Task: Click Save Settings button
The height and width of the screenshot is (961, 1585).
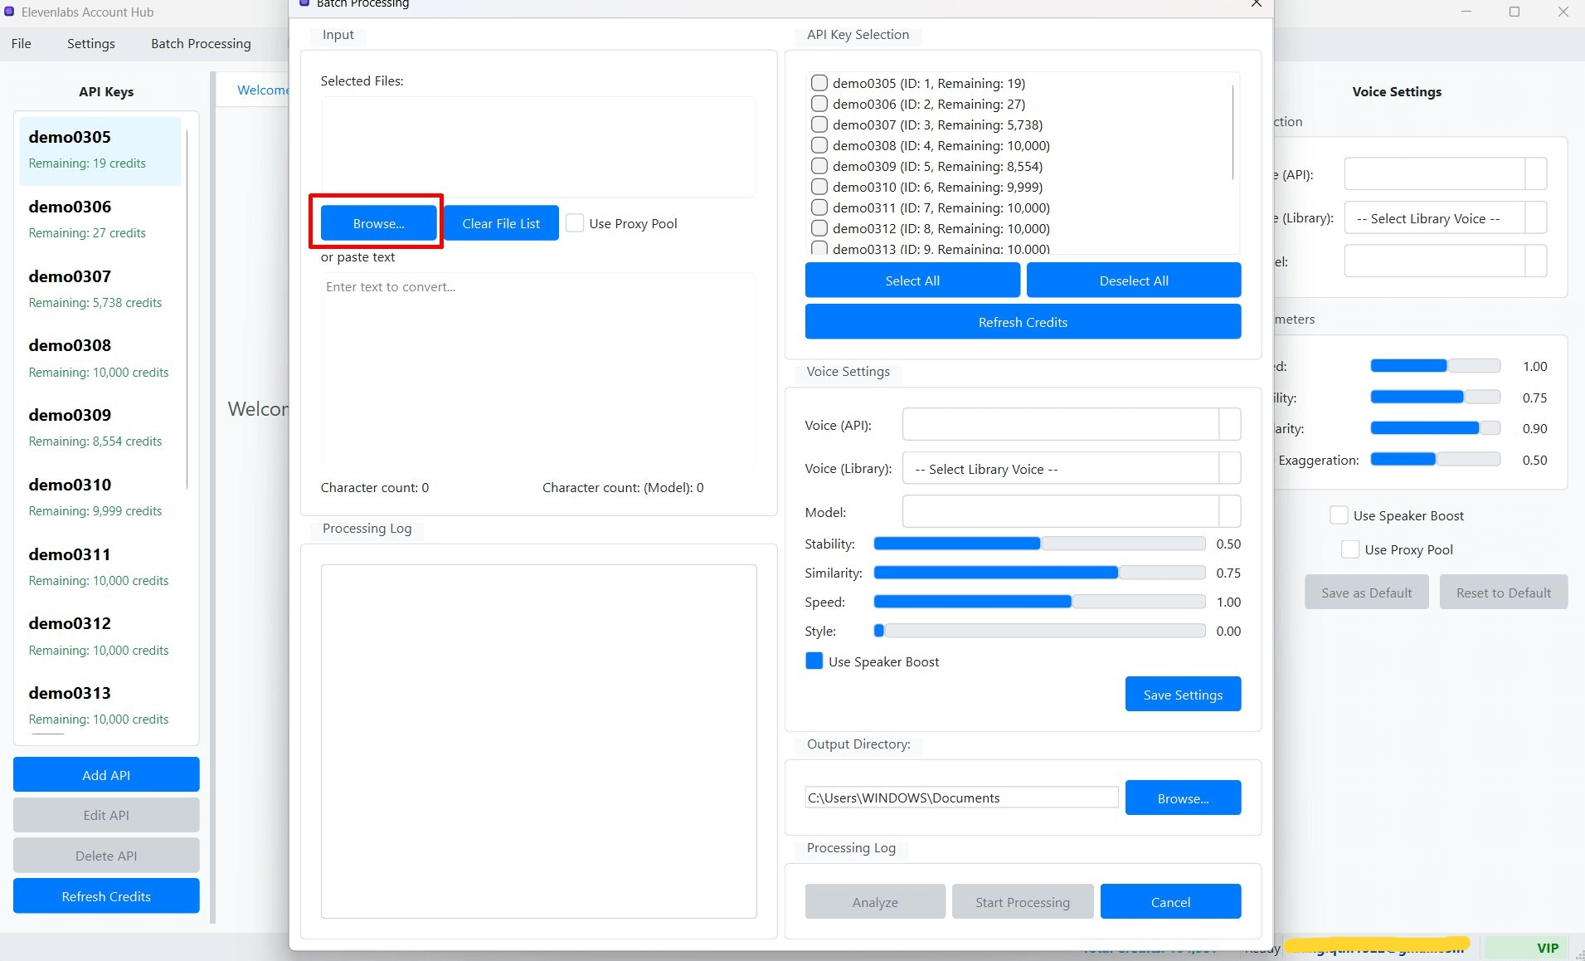Action: point(1183,695)
